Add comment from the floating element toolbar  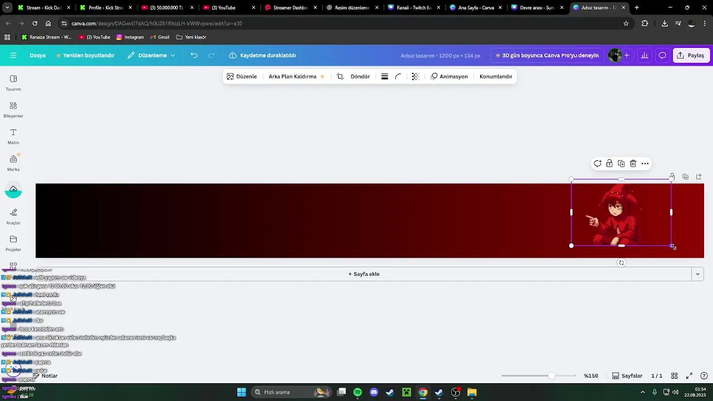click(597, 164)
